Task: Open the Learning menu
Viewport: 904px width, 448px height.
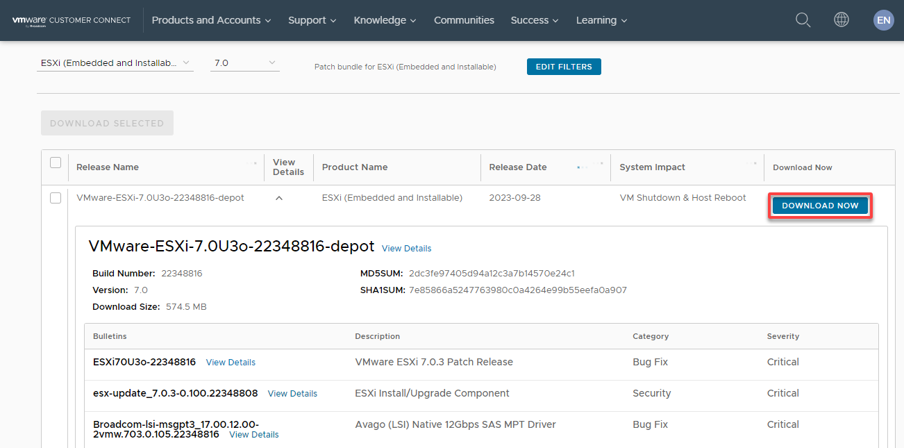Action: coord(601,20)
